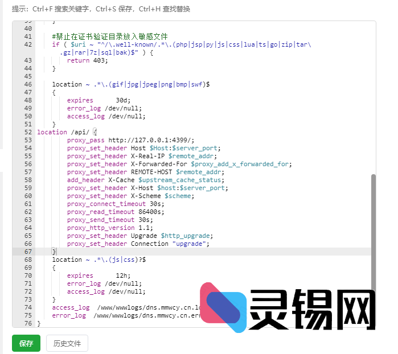Click gutter line number 76
This screenshot has width=398, height=354.
(28, 323)
